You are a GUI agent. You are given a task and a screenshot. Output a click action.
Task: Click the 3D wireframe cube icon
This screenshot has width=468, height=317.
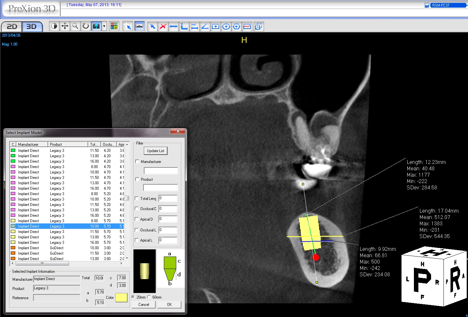click(259, 26)
